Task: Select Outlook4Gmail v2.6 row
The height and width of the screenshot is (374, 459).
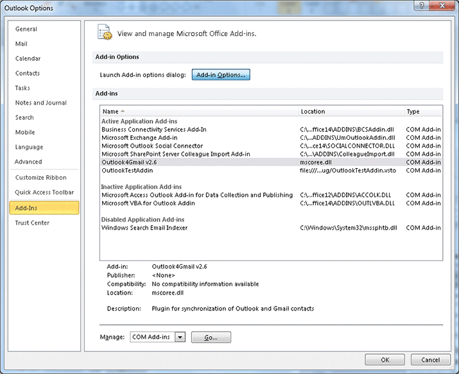Action: (x=271, y=162)
